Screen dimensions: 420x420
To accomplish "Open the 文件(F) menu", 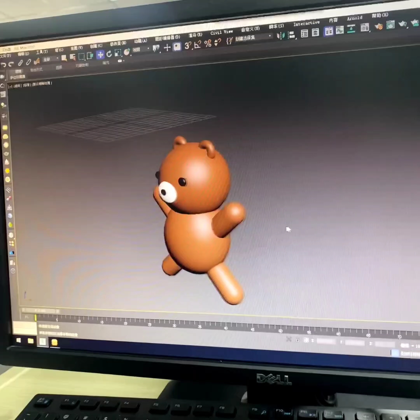I will [x=5, y=56].
